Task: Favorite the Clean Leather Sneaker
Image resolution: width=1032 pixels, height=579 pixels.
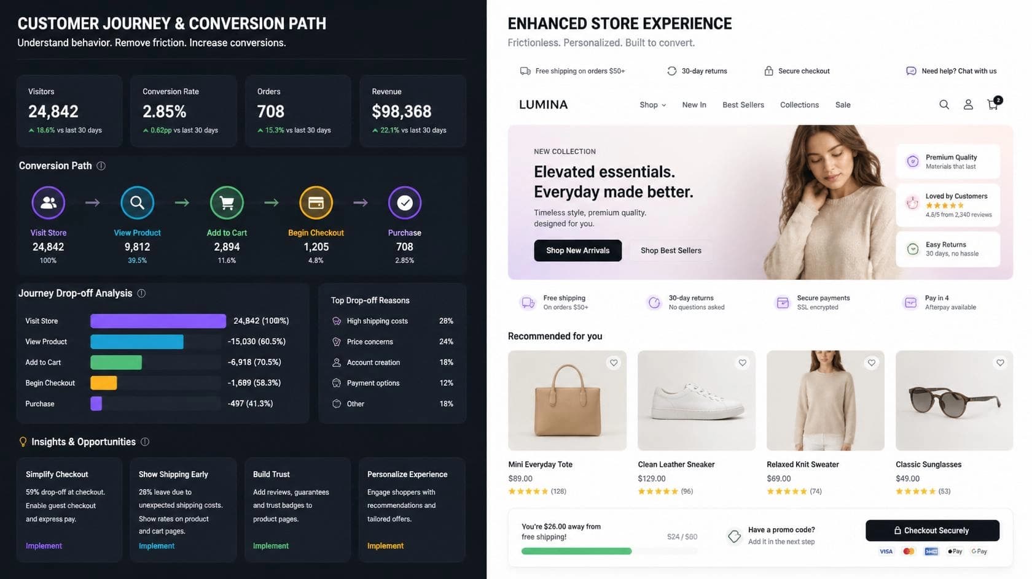Action: pyautogui.click(x=743, y=363)
